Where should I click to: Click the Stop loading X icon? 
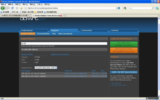click(17, 8)
